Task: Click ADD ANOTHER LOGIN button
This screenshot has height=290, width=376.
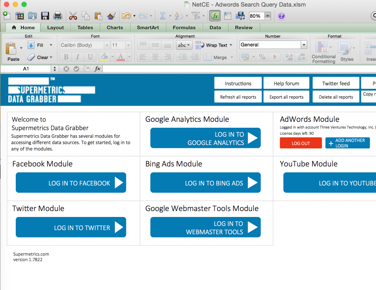Action: (347, 143)
